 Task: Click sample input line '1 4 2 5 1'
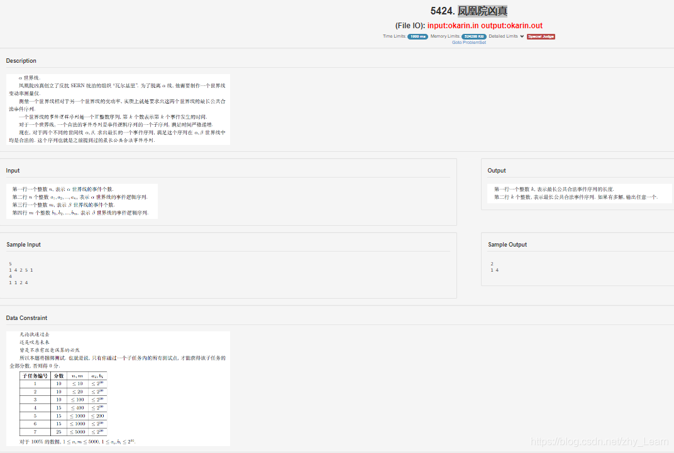pos(21,270)
